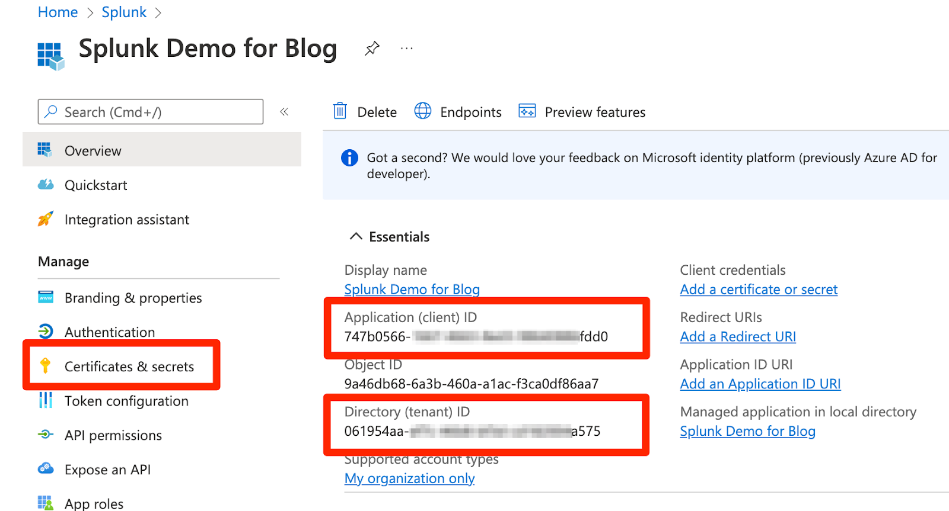The width and height of the screenshot is (949, 511).
Task: Open Expose an API
Action: (x=107, y=470)
